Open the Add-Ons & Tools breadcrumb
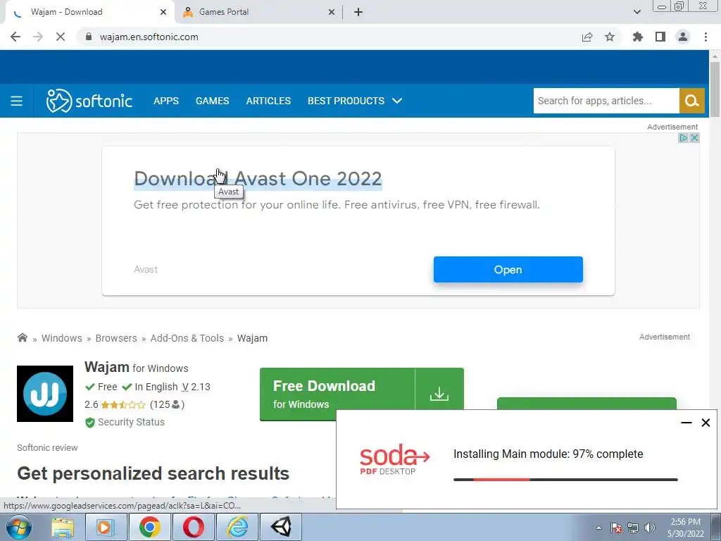The image size is (721, 541). point(187,338)
